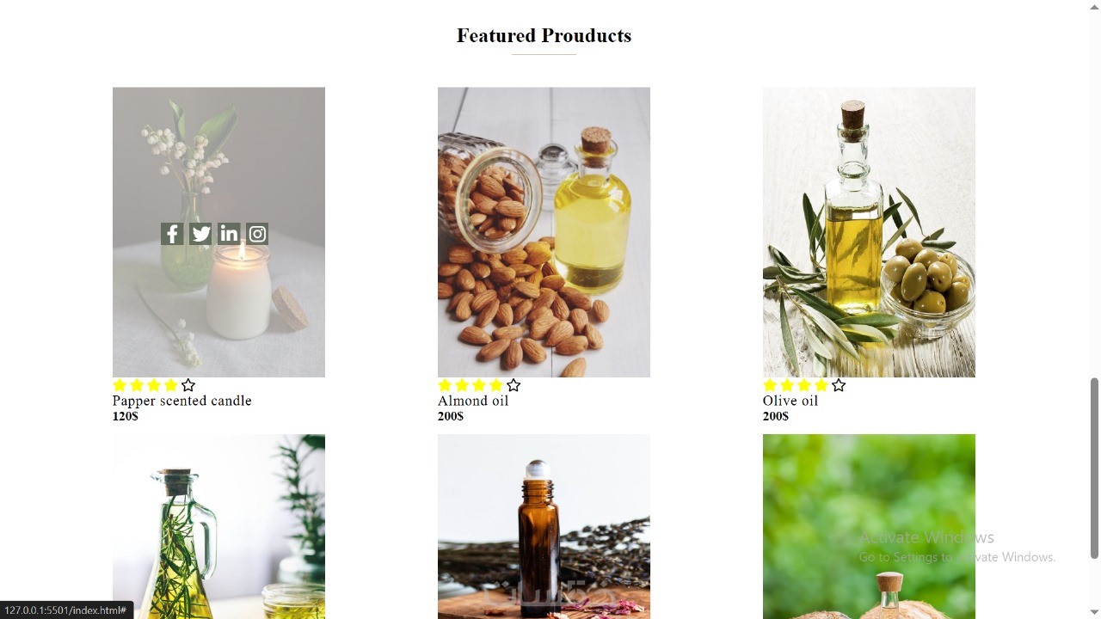
Task: Click the empty fifth star under Papper scented candle
Action: 188,385
